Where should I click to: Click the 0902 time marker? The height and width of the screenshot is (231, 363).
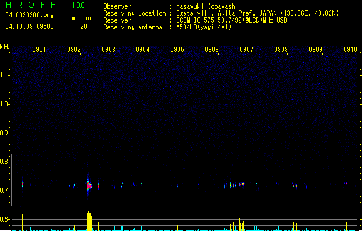point(74,50)
